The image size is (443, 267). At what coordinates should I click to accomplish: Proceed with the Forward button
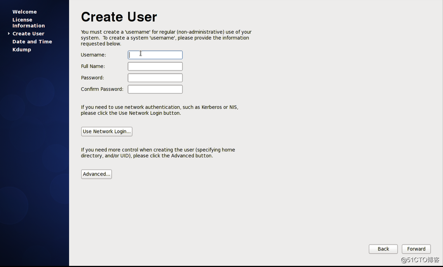[416, 249]
